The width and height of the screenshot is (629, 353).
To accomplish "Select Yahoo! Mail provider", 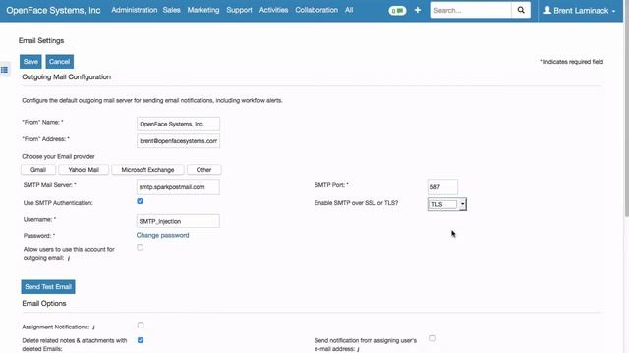I will [x=84, y=170].
